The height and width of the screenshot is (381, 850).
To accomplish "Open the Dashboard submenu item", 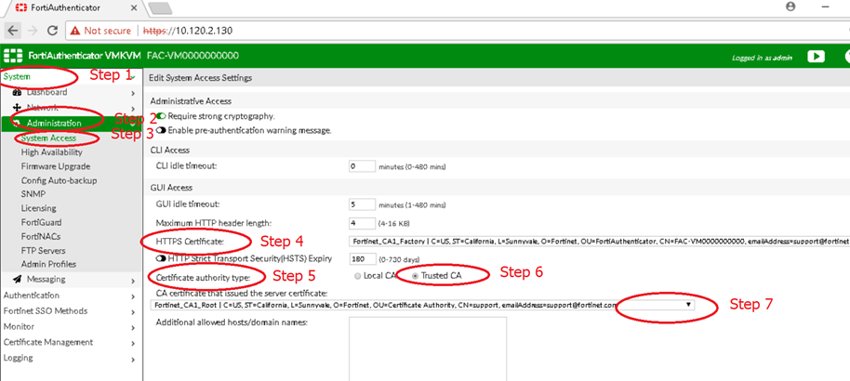I will 47,92.
